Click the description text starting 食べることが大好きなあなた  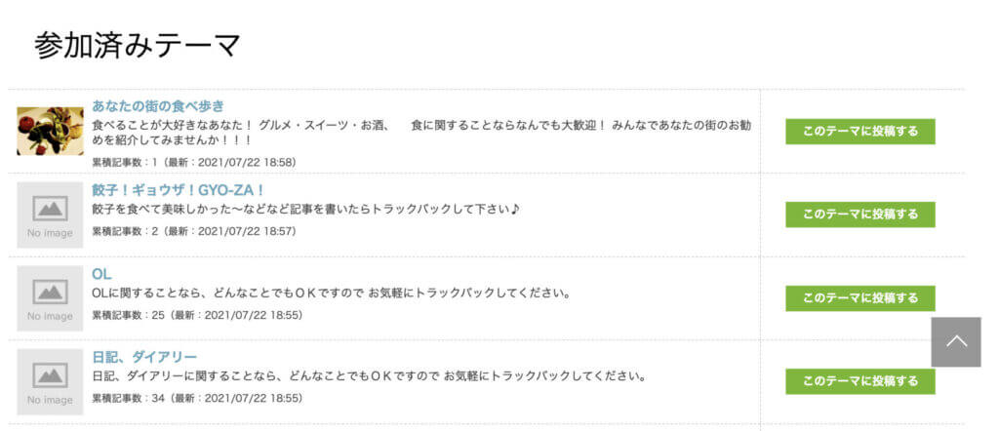point(421,132)
